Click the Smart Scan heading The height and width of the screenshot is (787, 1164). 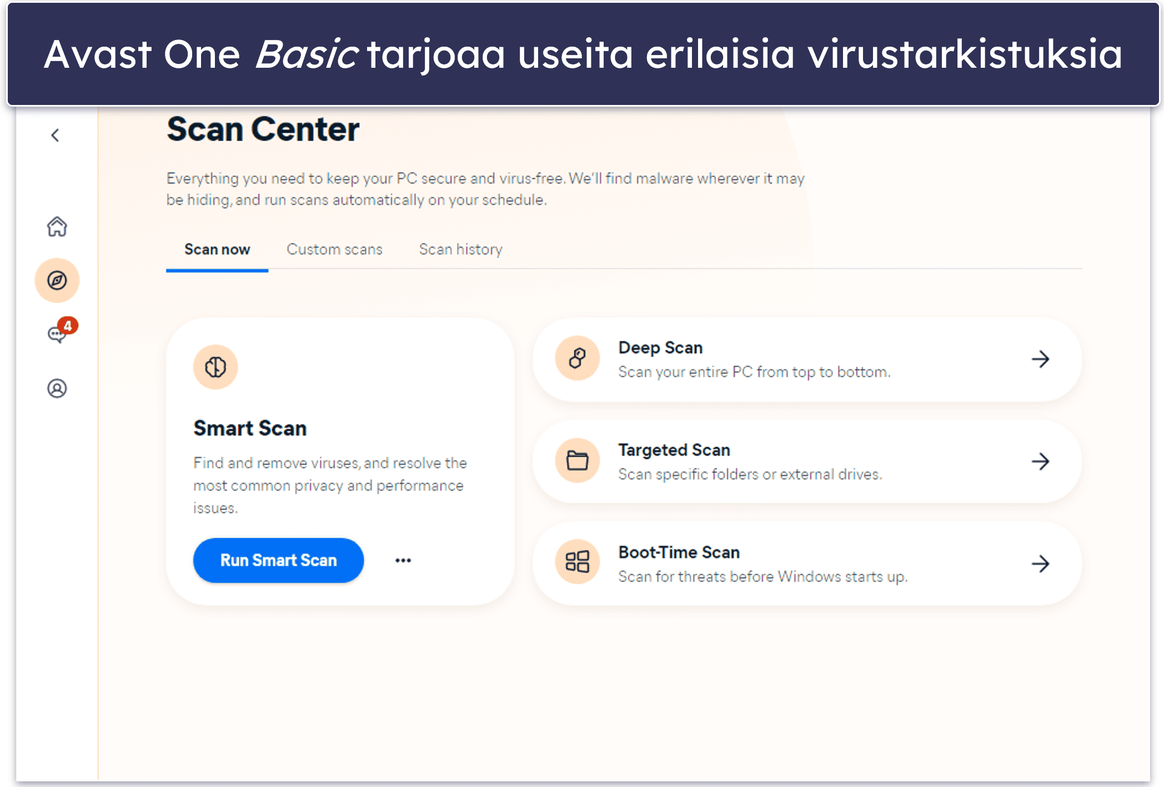click(x=250, y=428)
